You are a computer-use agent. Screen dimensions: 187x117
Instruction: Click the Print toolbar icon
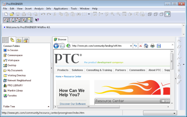pyautogui.click(x=24, y=14)
